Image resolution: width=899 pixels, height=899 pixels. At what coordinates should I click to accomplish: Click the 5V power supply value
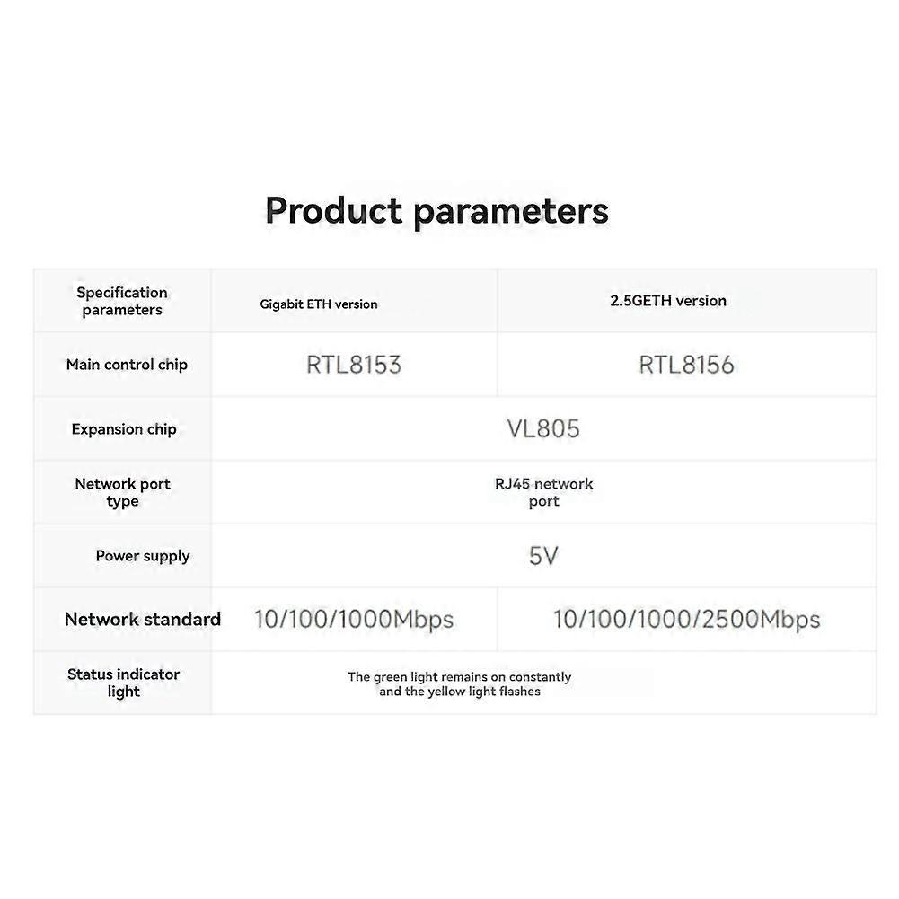point(543,556)
